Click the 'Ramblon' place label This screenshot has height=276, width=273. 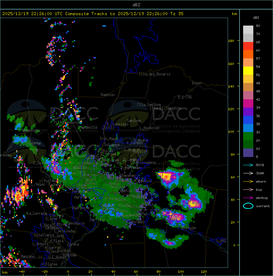(x=108, y=95)
